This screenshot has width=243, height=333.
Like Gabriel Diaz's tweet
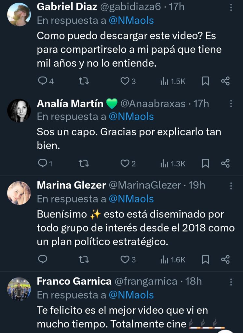pyautogui.click(x=125, y=81)
